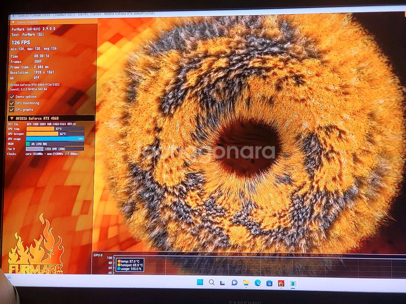Open Microsoft Store from the taskbar
The height and width of the screenshot is (304, 406).
tap(269, 283)
